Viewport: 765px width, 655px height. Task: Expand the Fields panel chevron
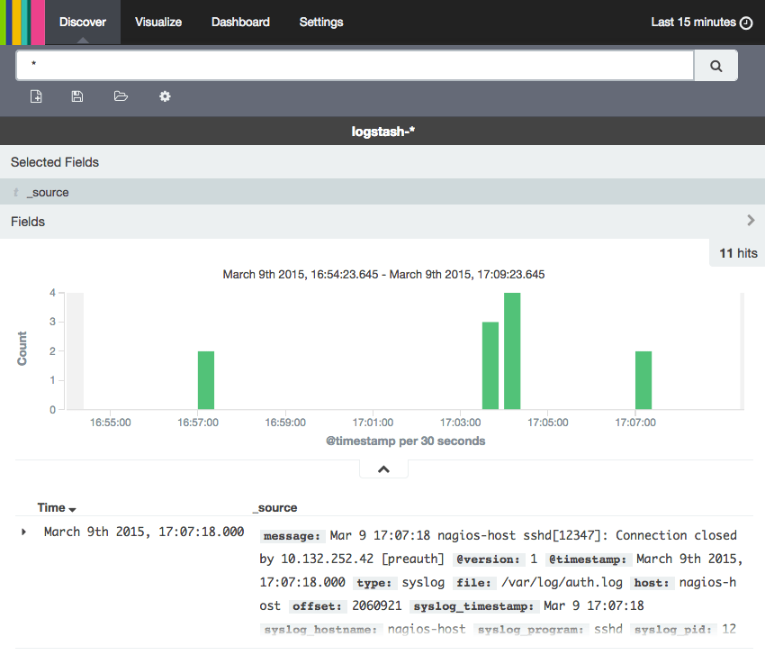coord(751,219)
